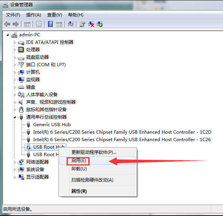The height and width of the screenshot is (216, 223).
Task: Collapse the admin-PC root node
Action: point(7,35)
